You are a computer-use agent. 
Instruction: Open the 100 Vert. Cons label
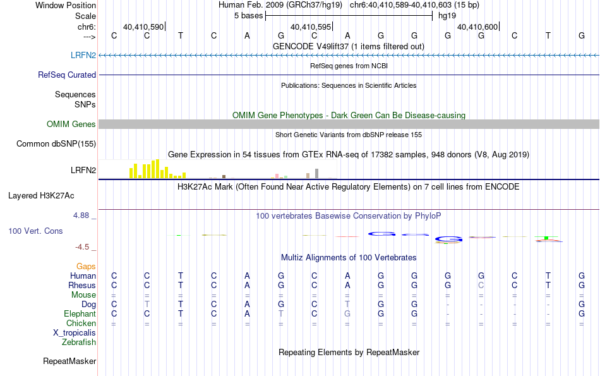(x=35, y=231)
